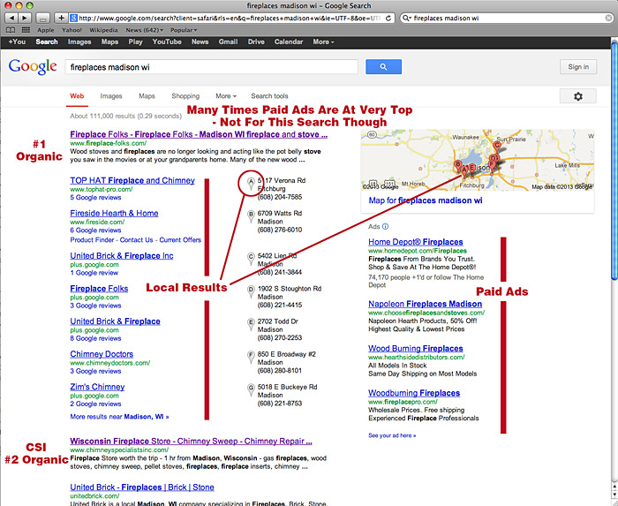
Task: Open Map for fireplaces madison wi link
Action: pos(426,200)
